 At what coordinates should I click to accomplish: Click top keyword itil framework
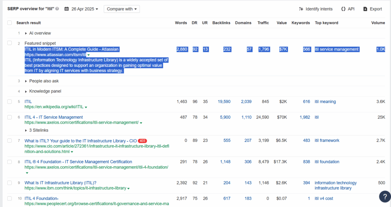pos(327,141)
